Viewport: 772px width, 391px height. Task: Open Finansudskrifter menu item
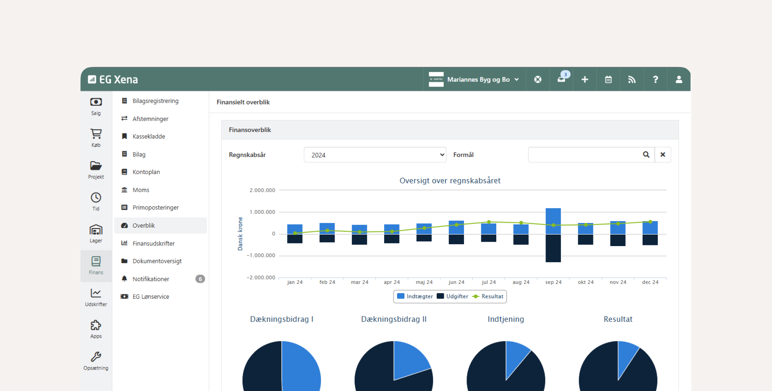pyautogui.click(x=153, y=244)
